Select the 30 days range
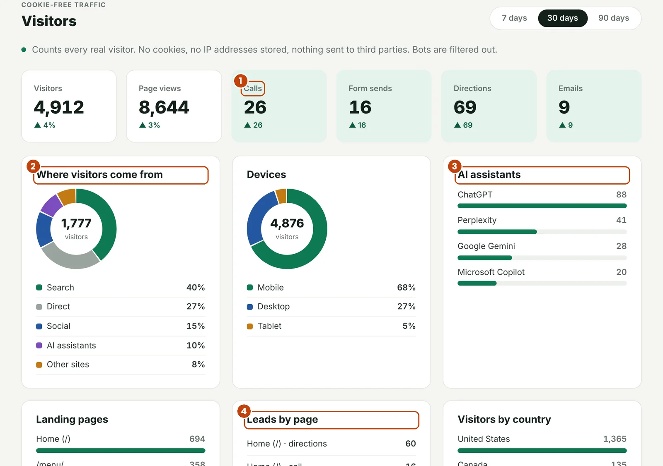 click(563, 18)
